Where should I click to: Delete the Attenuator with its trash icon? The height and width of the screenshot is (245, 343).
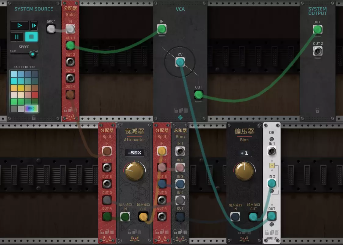[139, 232]
